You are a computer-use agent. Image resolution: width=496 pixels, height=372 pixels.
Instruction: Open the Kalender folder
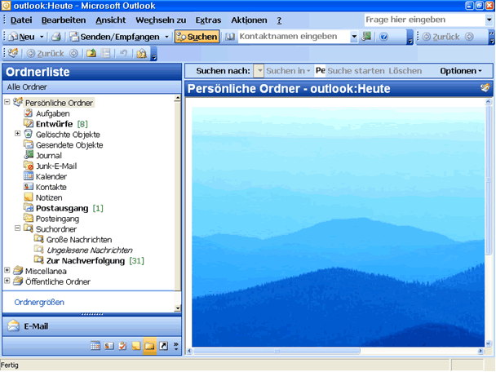51,176
